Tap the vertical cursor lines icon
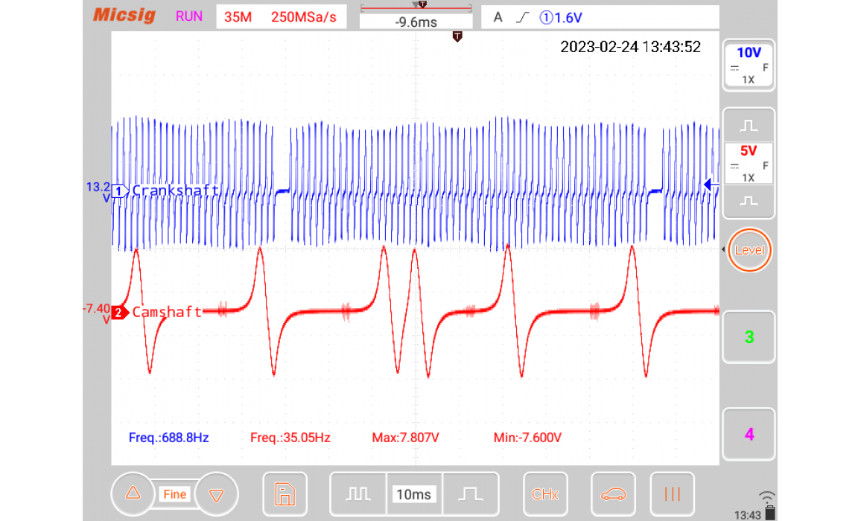Image resolution: width=861 pixels, height=521 pixels. [672, 494]
